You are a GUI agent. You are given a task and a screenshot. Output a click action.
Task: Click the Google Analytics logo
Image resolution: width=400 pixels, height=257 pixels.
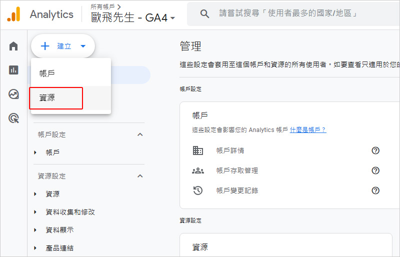tap(13, 14)
